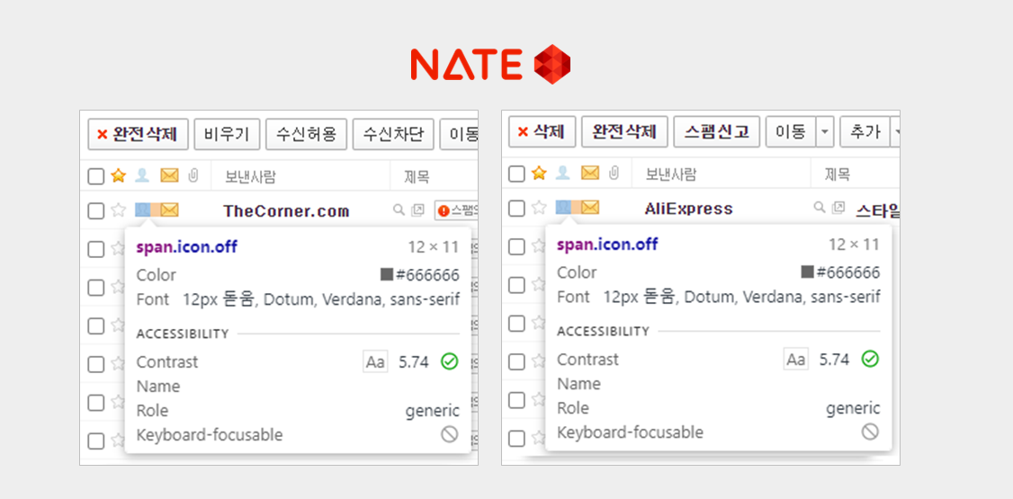Sort by 제목 in TheCorner.com list
The image size is (1013, 499).
point(417,176)
